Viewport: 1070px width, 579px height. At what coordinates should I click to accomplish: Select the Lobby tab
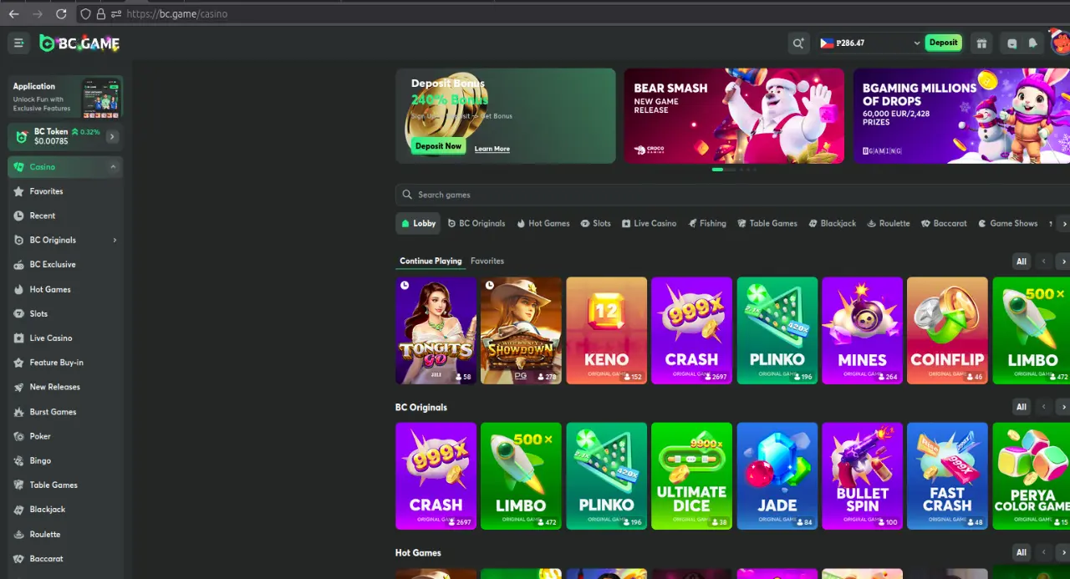[x=418, y=224]
